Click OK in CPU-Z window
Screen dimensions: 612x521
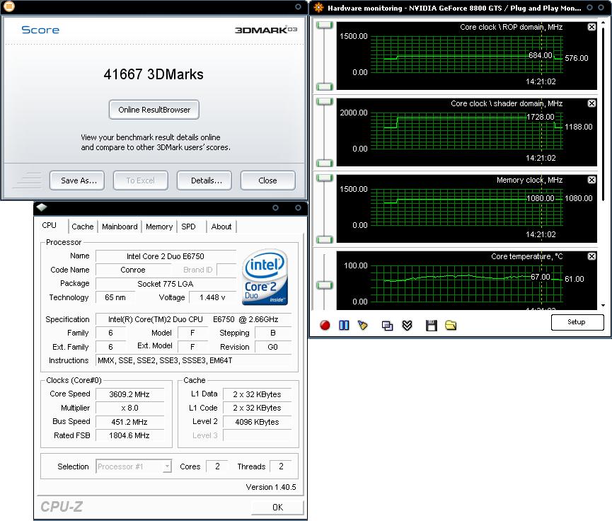[x=277, y=508]
